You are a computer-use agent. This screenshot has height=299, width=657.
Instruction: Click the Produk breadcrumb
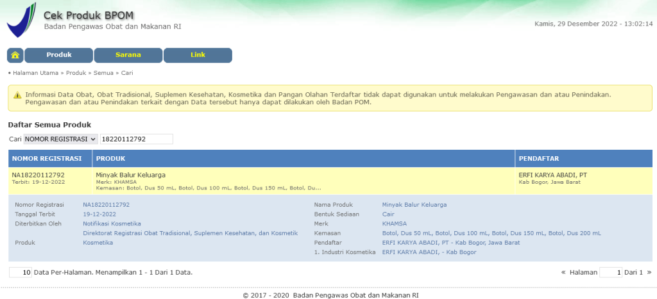coord(76,73)
